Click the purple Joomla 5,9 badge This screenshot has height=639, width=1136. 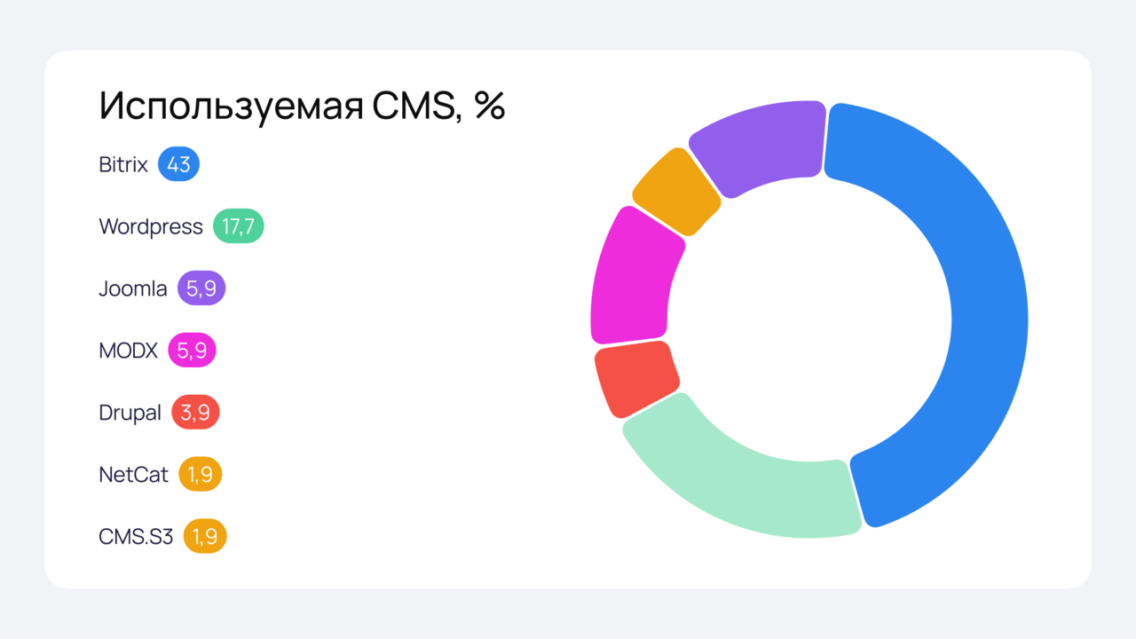pyautogui.click(x=201, y=288)
